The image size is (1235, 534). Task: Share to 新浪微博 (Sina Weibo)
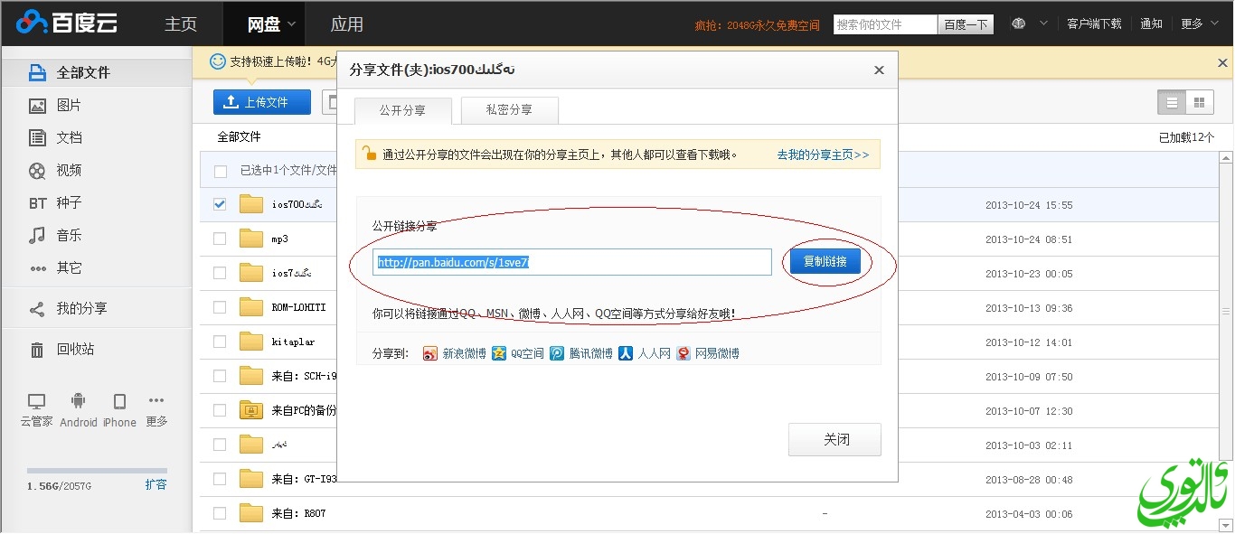[455, 353]
